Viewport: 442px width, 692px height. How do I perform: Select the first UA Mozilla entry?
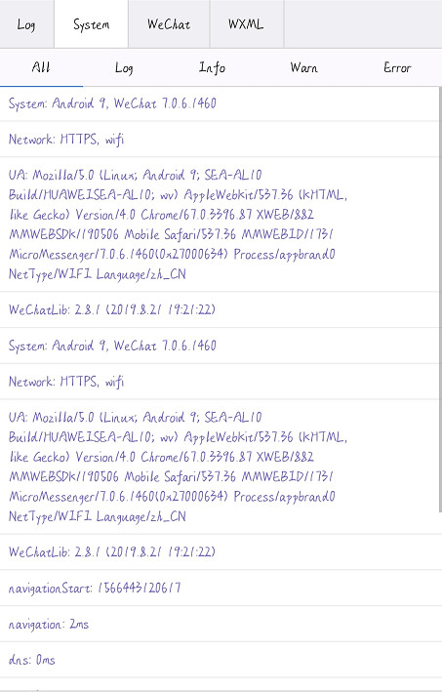[220, 224]
